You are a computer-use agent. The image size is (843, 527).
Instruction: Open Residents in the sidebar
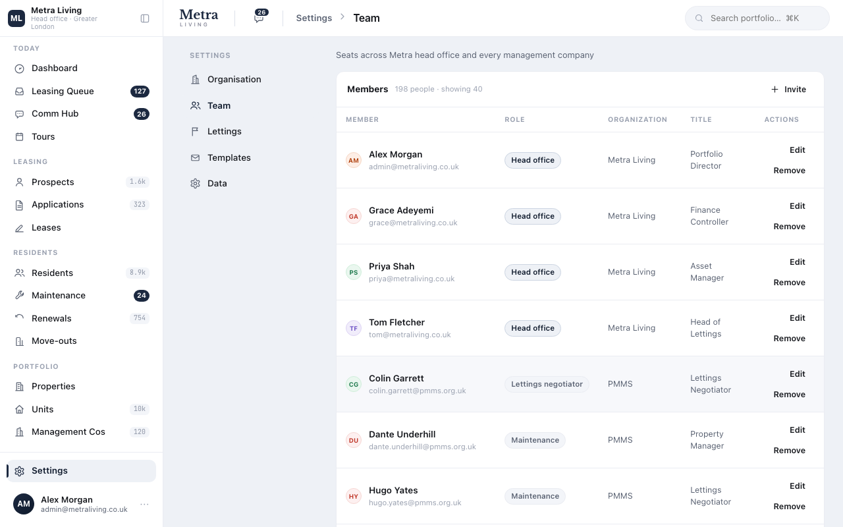[81, 273]
